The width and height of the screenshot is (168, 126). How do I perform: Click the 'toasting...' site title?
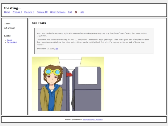13,8
